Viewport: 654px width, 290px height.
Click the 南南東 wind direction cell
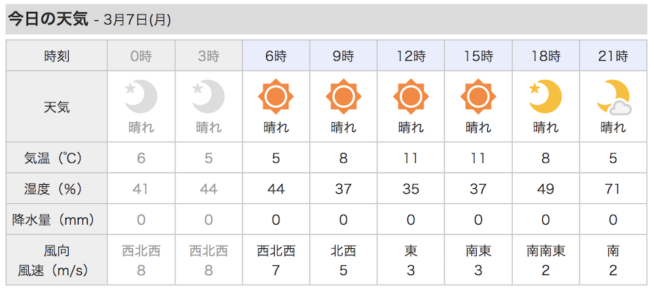pyautogui.click(x=545, y=251)
